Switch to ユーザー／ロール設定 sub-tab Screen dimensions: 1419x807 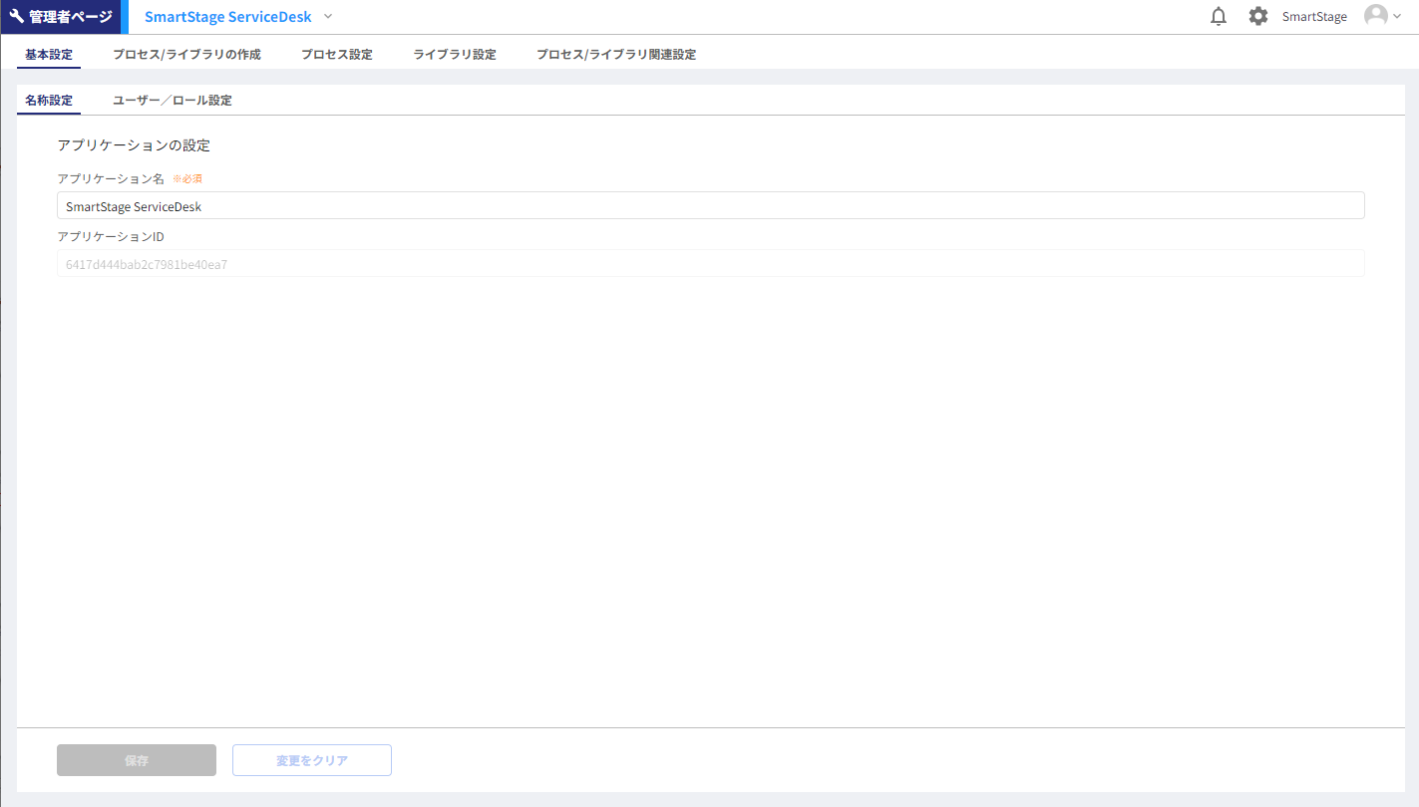[x=173, y=101]
